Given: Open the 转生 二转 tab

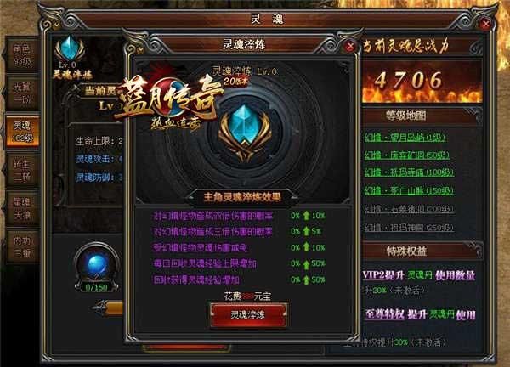Looking at the screenshot, I should [22, 169].
